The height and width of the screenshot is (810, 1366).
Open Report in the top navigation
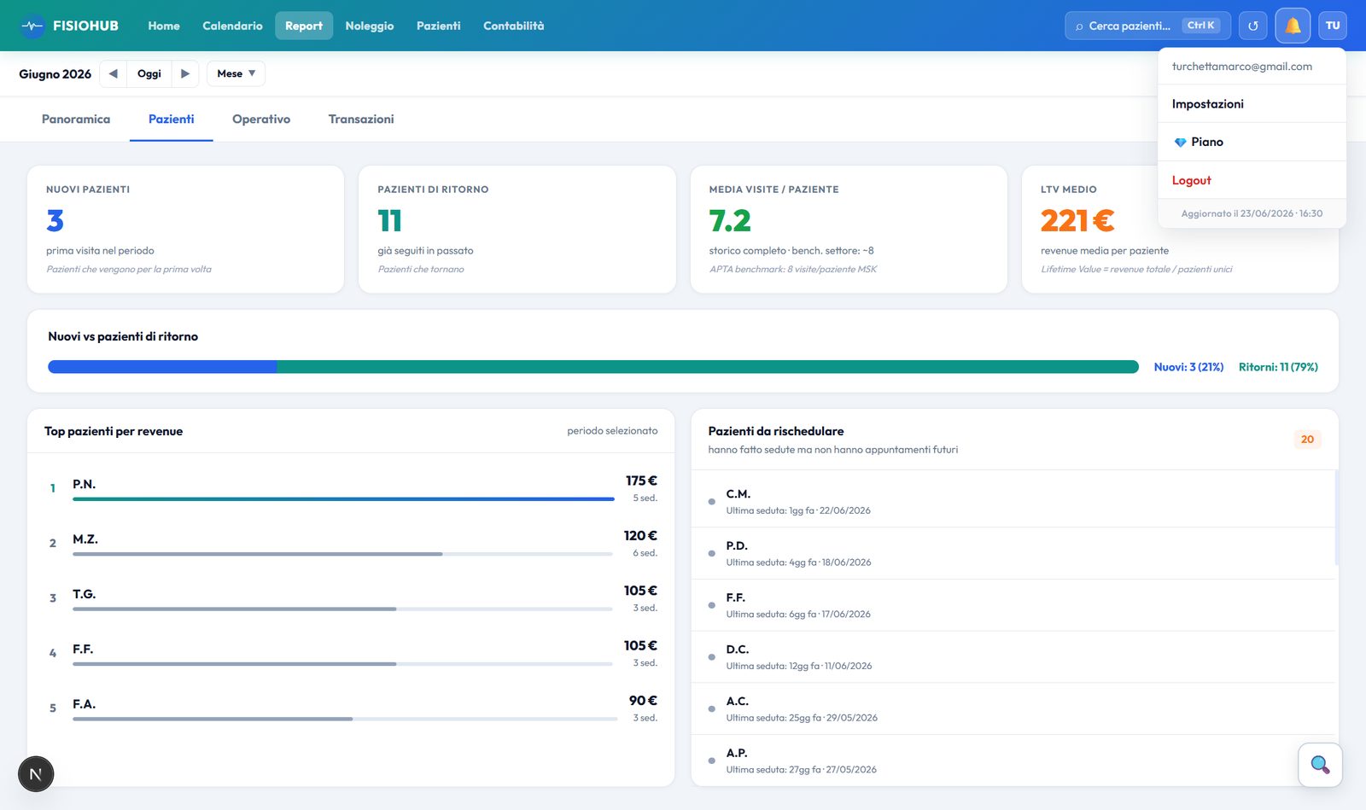304,26
